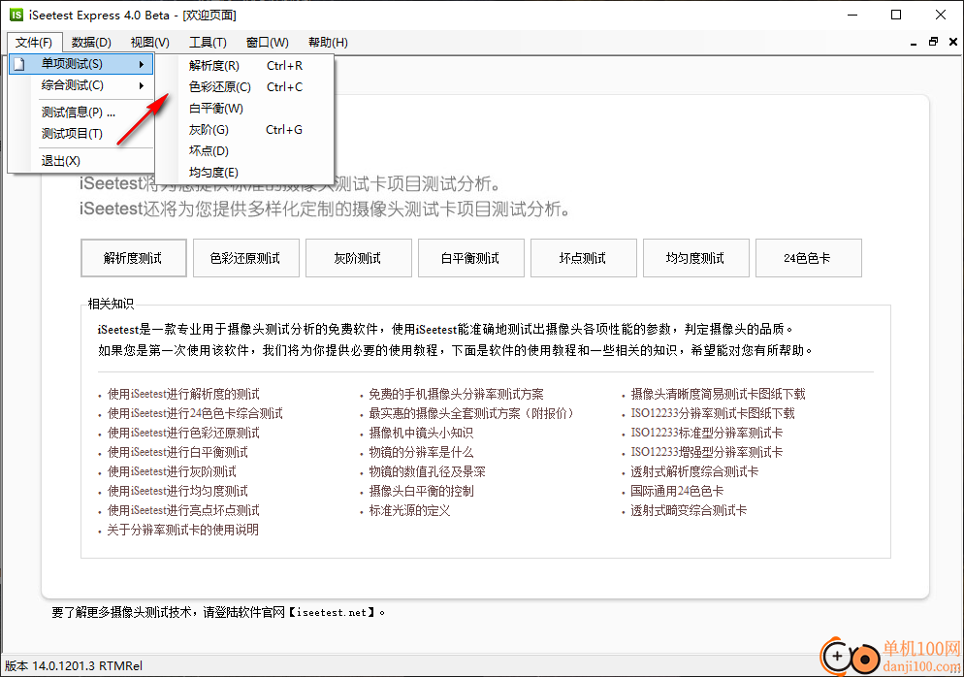Screen dimensions: 964x677
Task: Open link 物镜的分辨率是什么
Action: (x=421, y=453)
